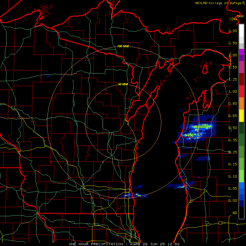Click the 0.00 legend value
The width and height of the screenshot is (246, 246).
[x=233, y=201]
